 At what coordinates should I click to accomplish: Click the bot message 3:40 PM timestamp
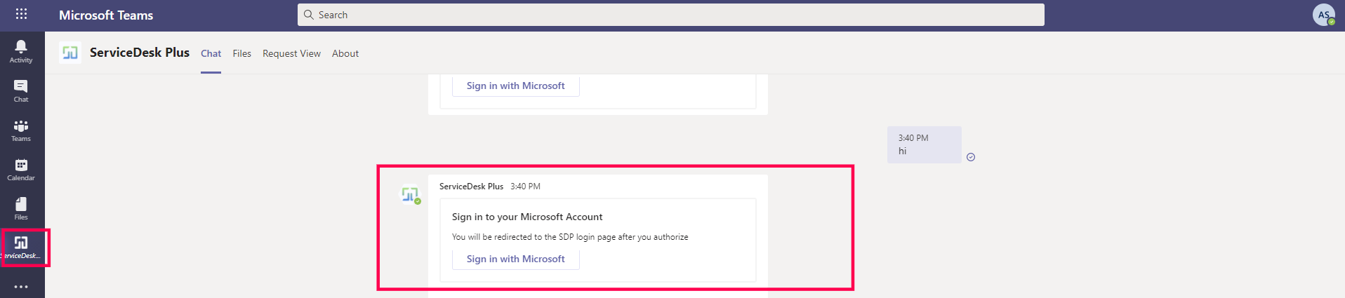(x=525, y=187)
